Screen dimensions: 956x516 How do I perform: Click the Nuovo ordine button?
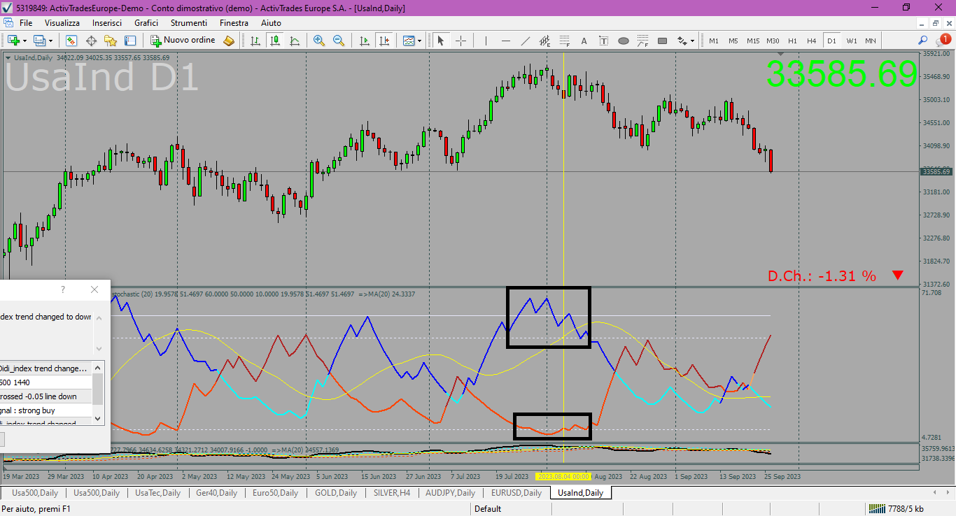tap(183, 41)
